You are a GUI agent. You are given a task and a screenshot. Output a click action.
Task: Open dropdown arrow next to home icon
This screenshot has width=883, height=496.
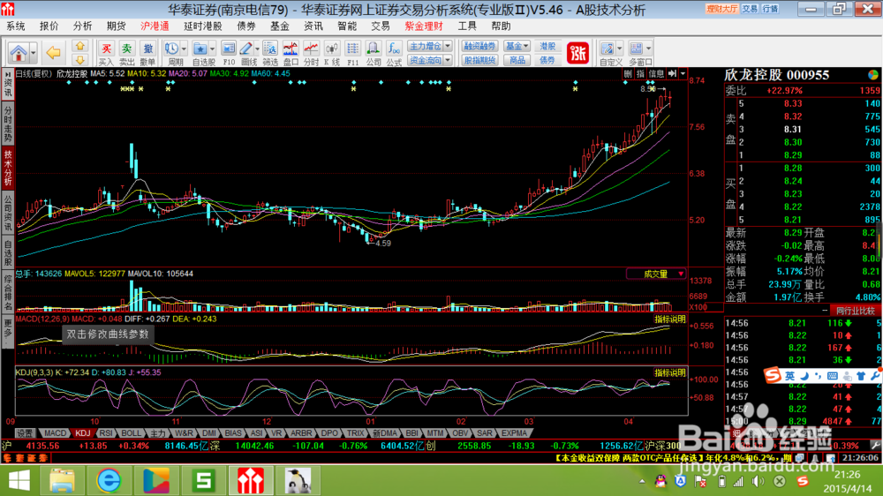(x=34, y=53)
